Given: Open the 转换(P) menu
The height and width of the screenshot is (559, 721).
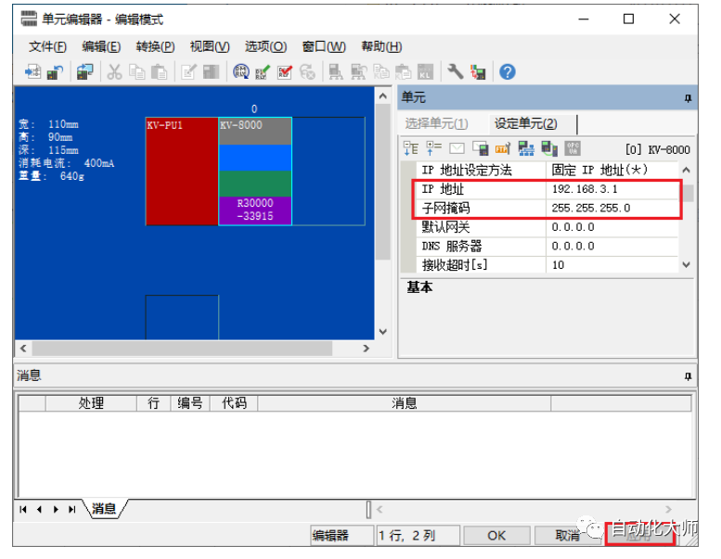Looking at the screenshot, I should pyautogui.click(x=155, y=46).
